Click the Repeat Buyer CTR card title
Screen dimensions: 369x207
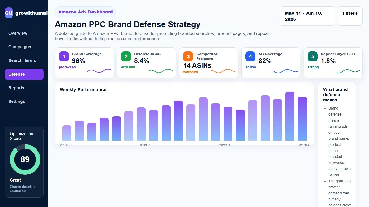click(338, 54)
